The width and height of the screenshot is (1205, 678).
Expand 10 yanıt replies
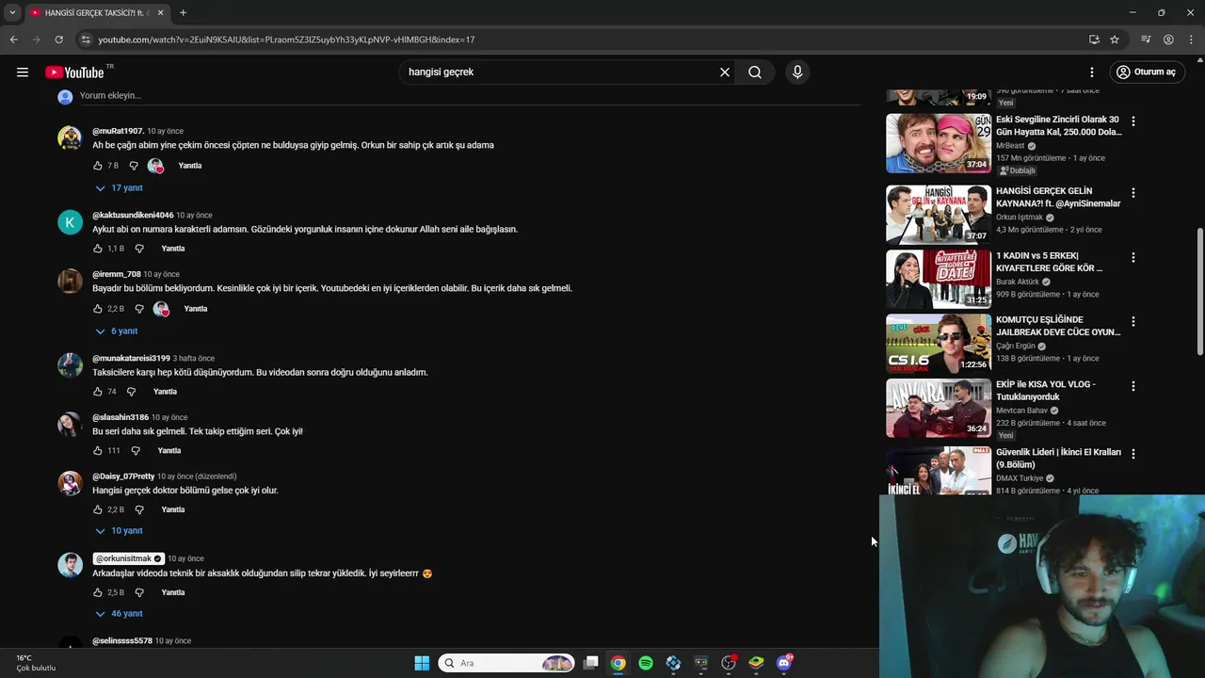120,531
